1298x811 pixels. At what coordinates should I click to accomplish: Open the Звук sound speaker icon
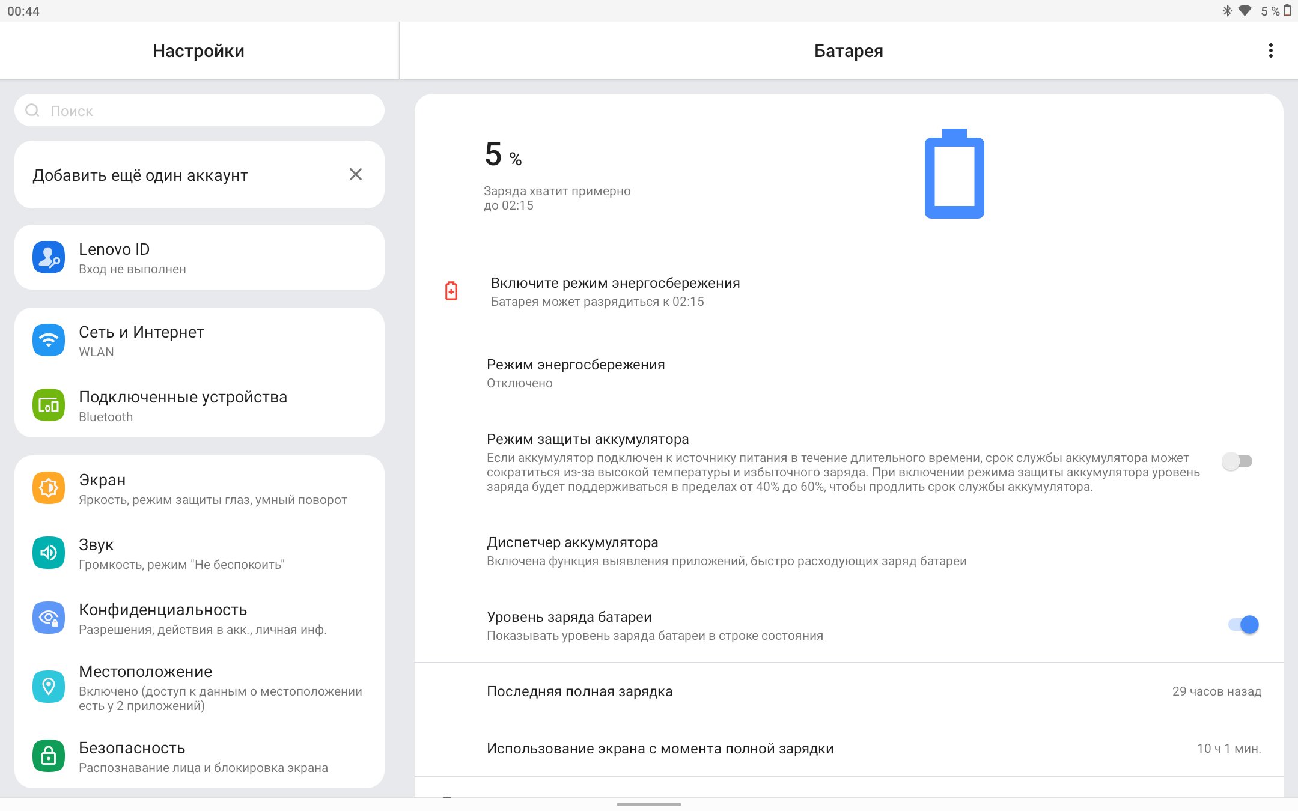[49, 553]
